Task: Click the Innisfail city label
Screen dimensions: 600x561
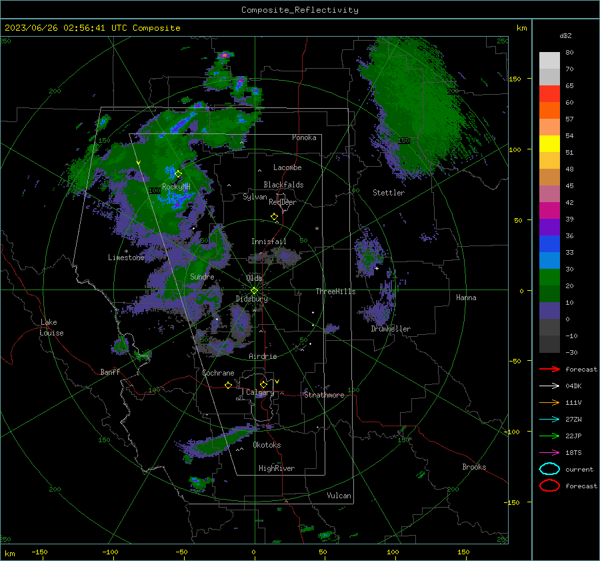Action: (x=269, y=241)
